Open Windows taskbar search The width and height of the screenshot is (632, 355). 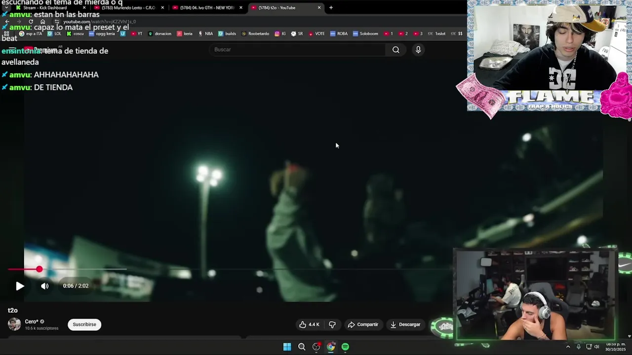(302, 347)
